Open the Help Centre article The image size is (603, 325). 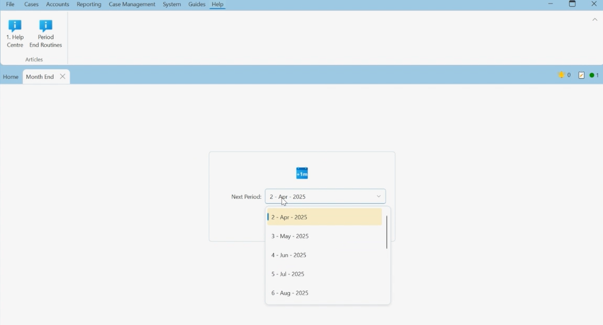coord(15,34)
